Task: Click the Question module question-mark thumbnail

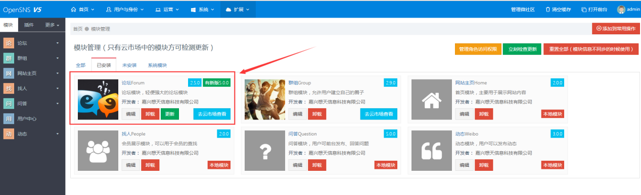Action: pos(264,150)
